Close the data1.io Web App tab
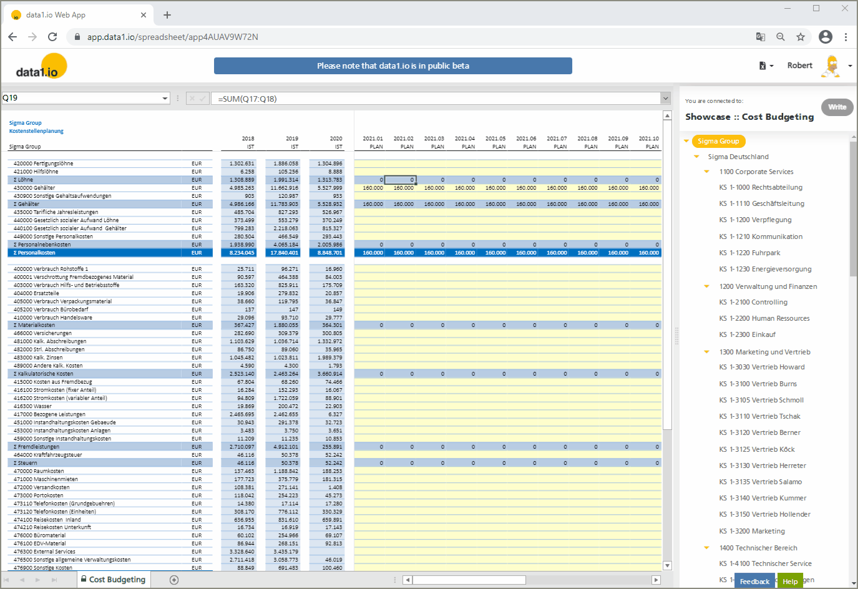This screenshot has width=858, height=589. pyautogui.click(x=144, y=15)
